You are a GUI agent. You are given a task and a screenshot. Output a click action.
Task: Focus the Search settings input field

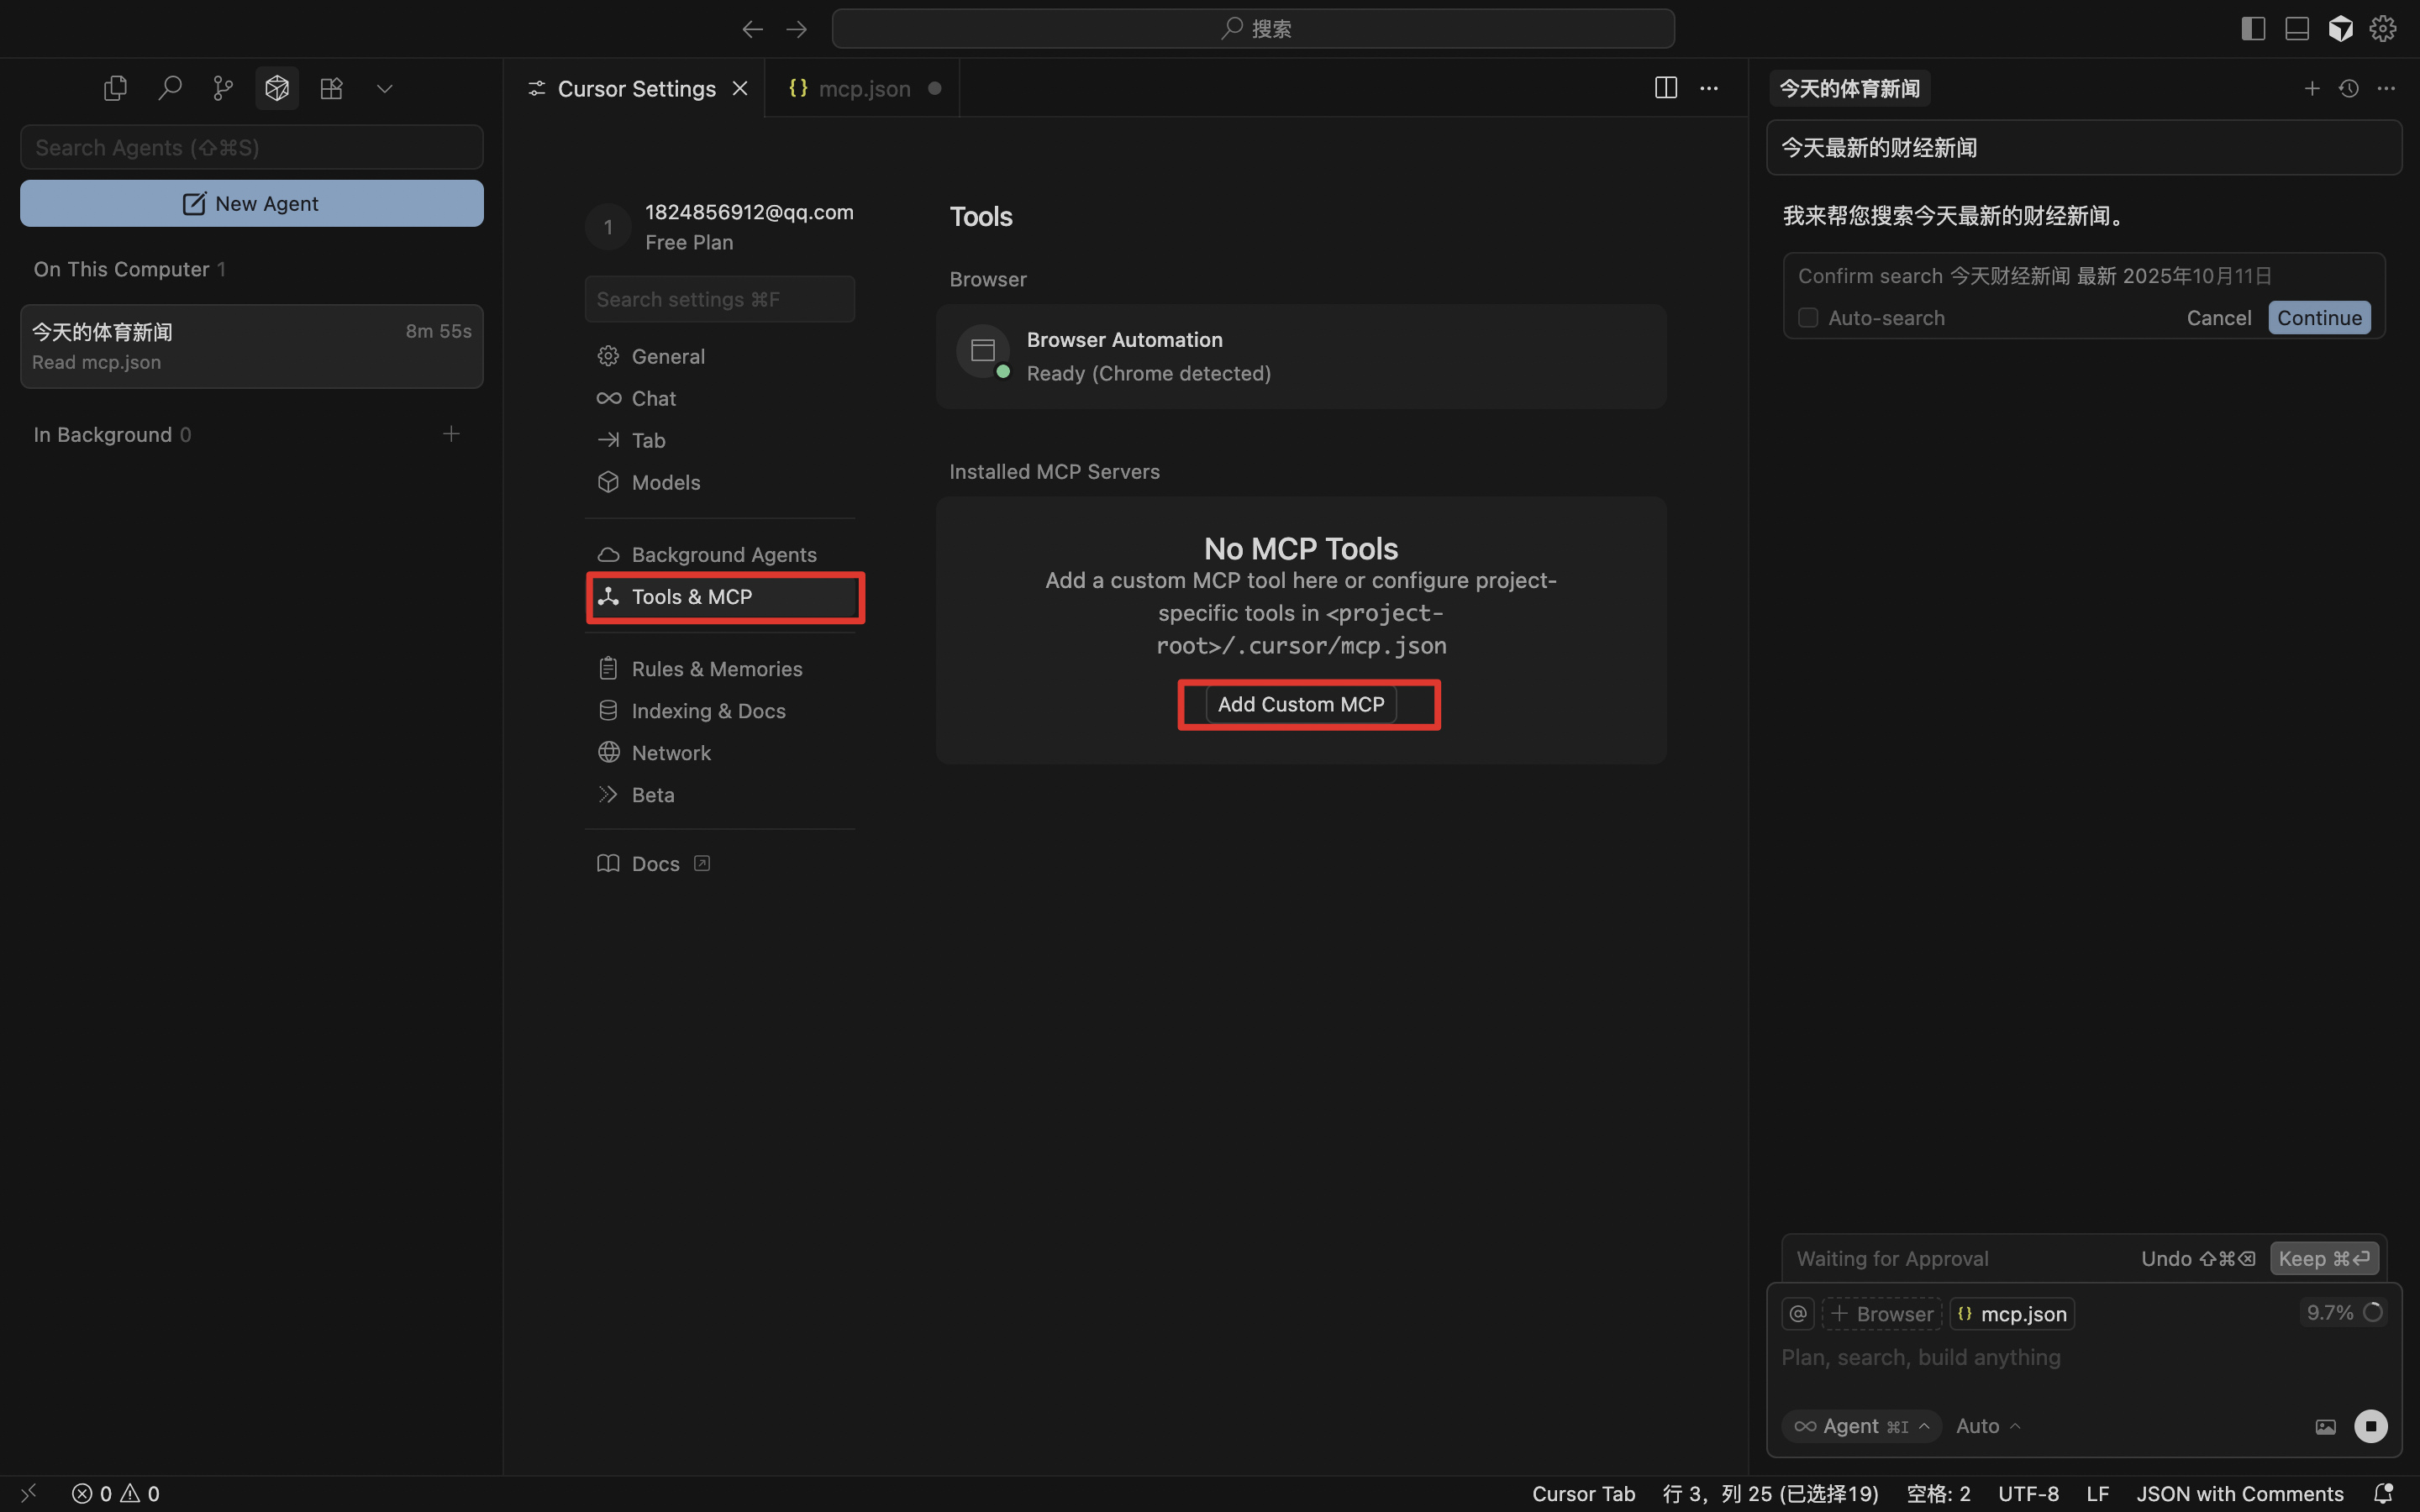(x=719, y=299)
